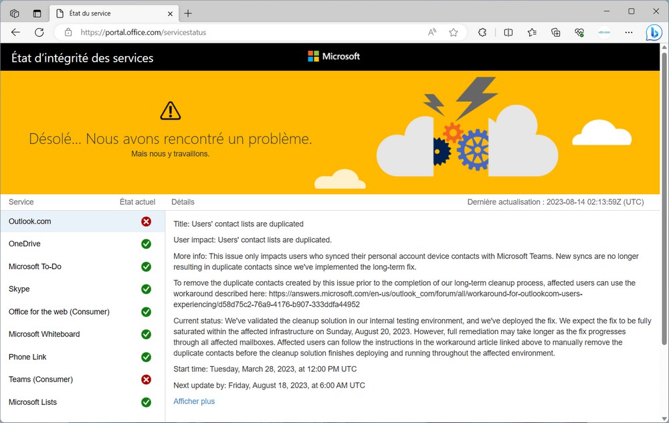This screenshot has height=423, width=669.
Task: Toggle the Split screen icon
Action: [508, 32]
